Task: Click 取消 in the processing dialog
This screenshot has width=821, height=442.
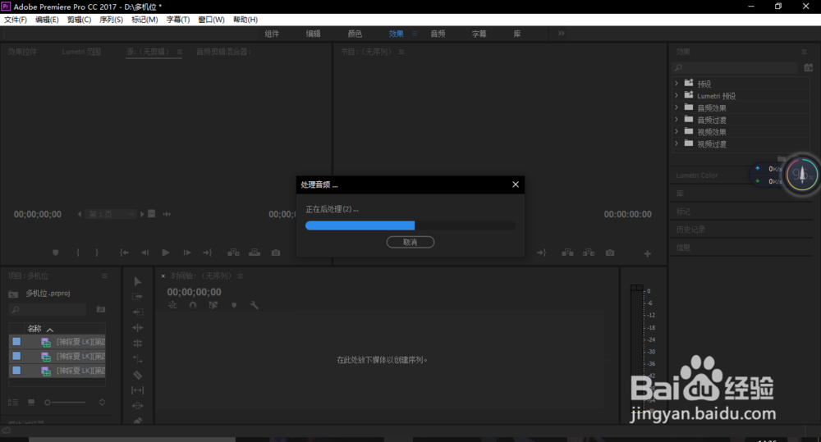Action: click(410, 242)
